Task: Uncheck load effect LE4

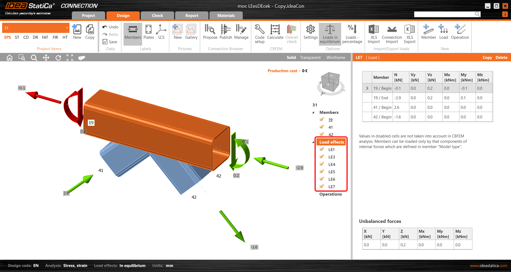Action: click(322, 164)
